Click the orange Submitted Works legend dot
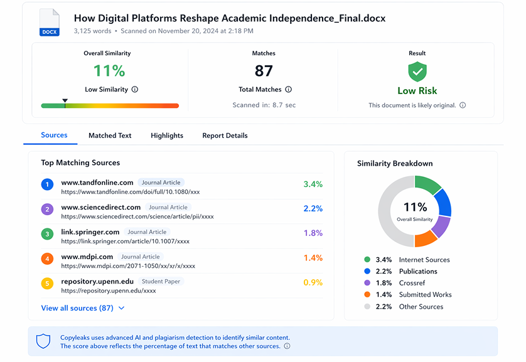The height and width of the screenshot is (362, 526). [367, 295]
